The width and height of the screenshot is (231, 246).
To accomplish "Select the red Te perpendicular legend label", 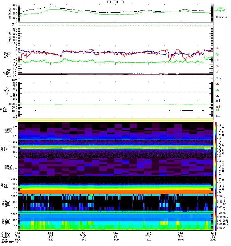I will 218,107.
